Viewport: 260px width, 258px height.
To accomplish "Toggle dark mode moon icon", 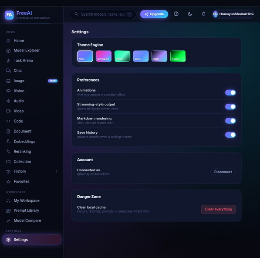I will (x=190, y=14).
